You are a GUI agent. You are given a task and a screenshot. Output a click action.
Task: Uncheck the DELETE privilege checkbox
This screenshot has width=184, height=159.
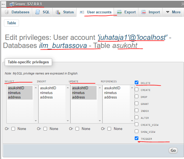pos(136,83)
